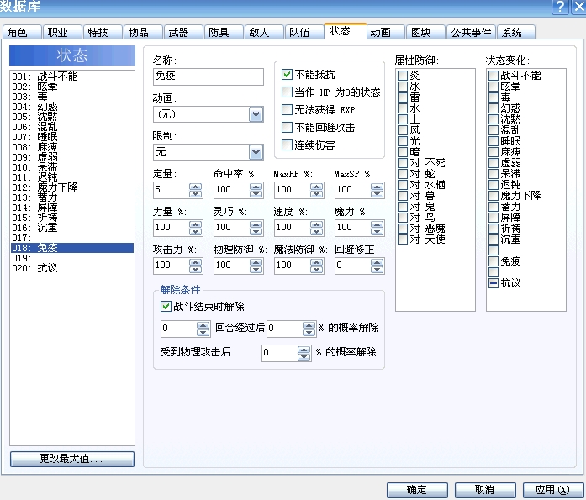Check the 光 attribute defense box
586x500 pixels.
403,141
